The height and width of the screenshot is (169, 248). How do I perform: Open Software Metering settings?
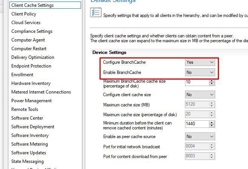29,144
